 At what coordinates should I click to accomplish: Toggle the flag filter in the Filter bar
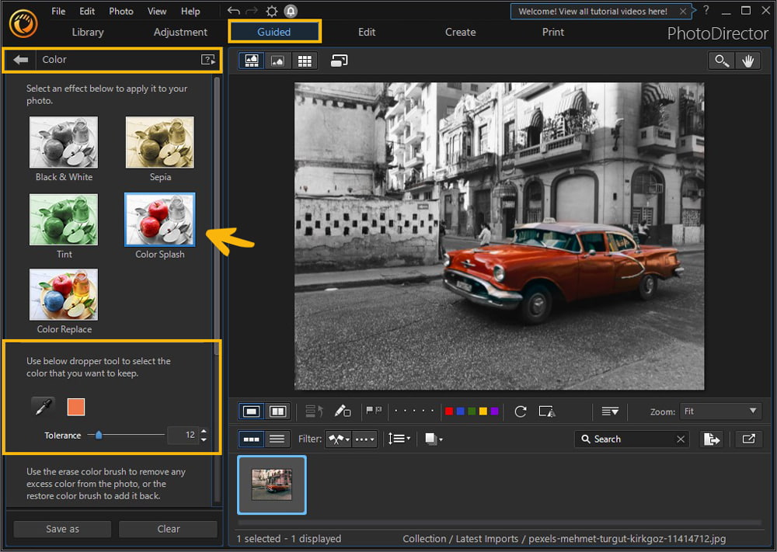[336, 439]
